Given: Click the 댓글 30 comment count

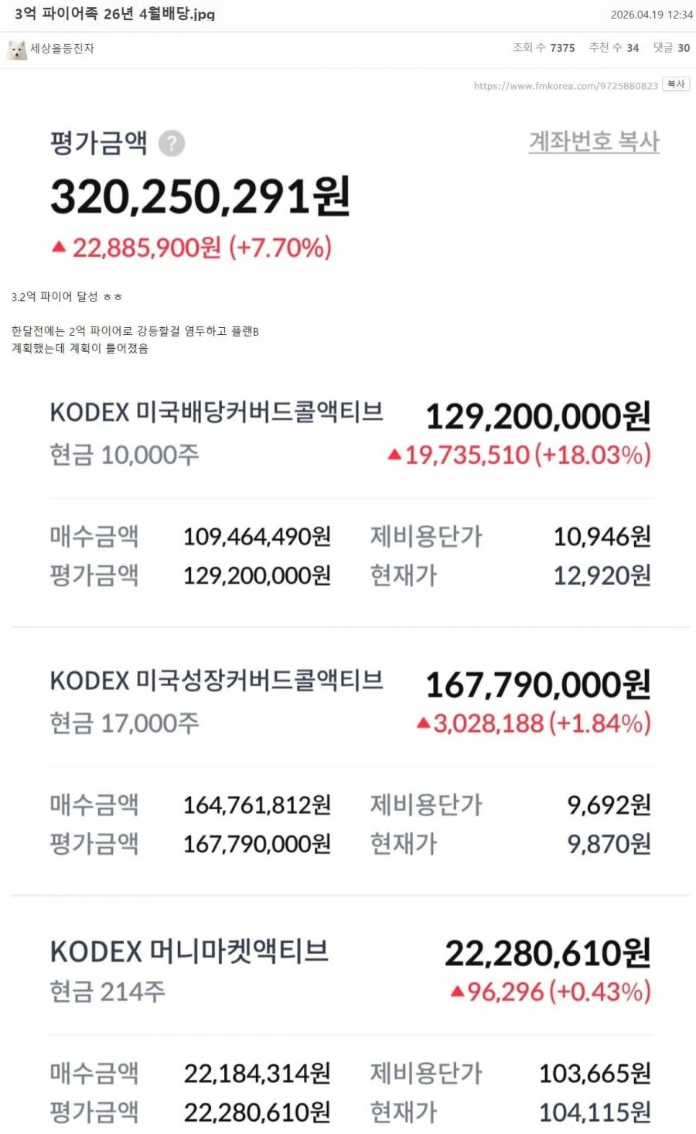Looking at the screenshot, I should click(671, 47).
